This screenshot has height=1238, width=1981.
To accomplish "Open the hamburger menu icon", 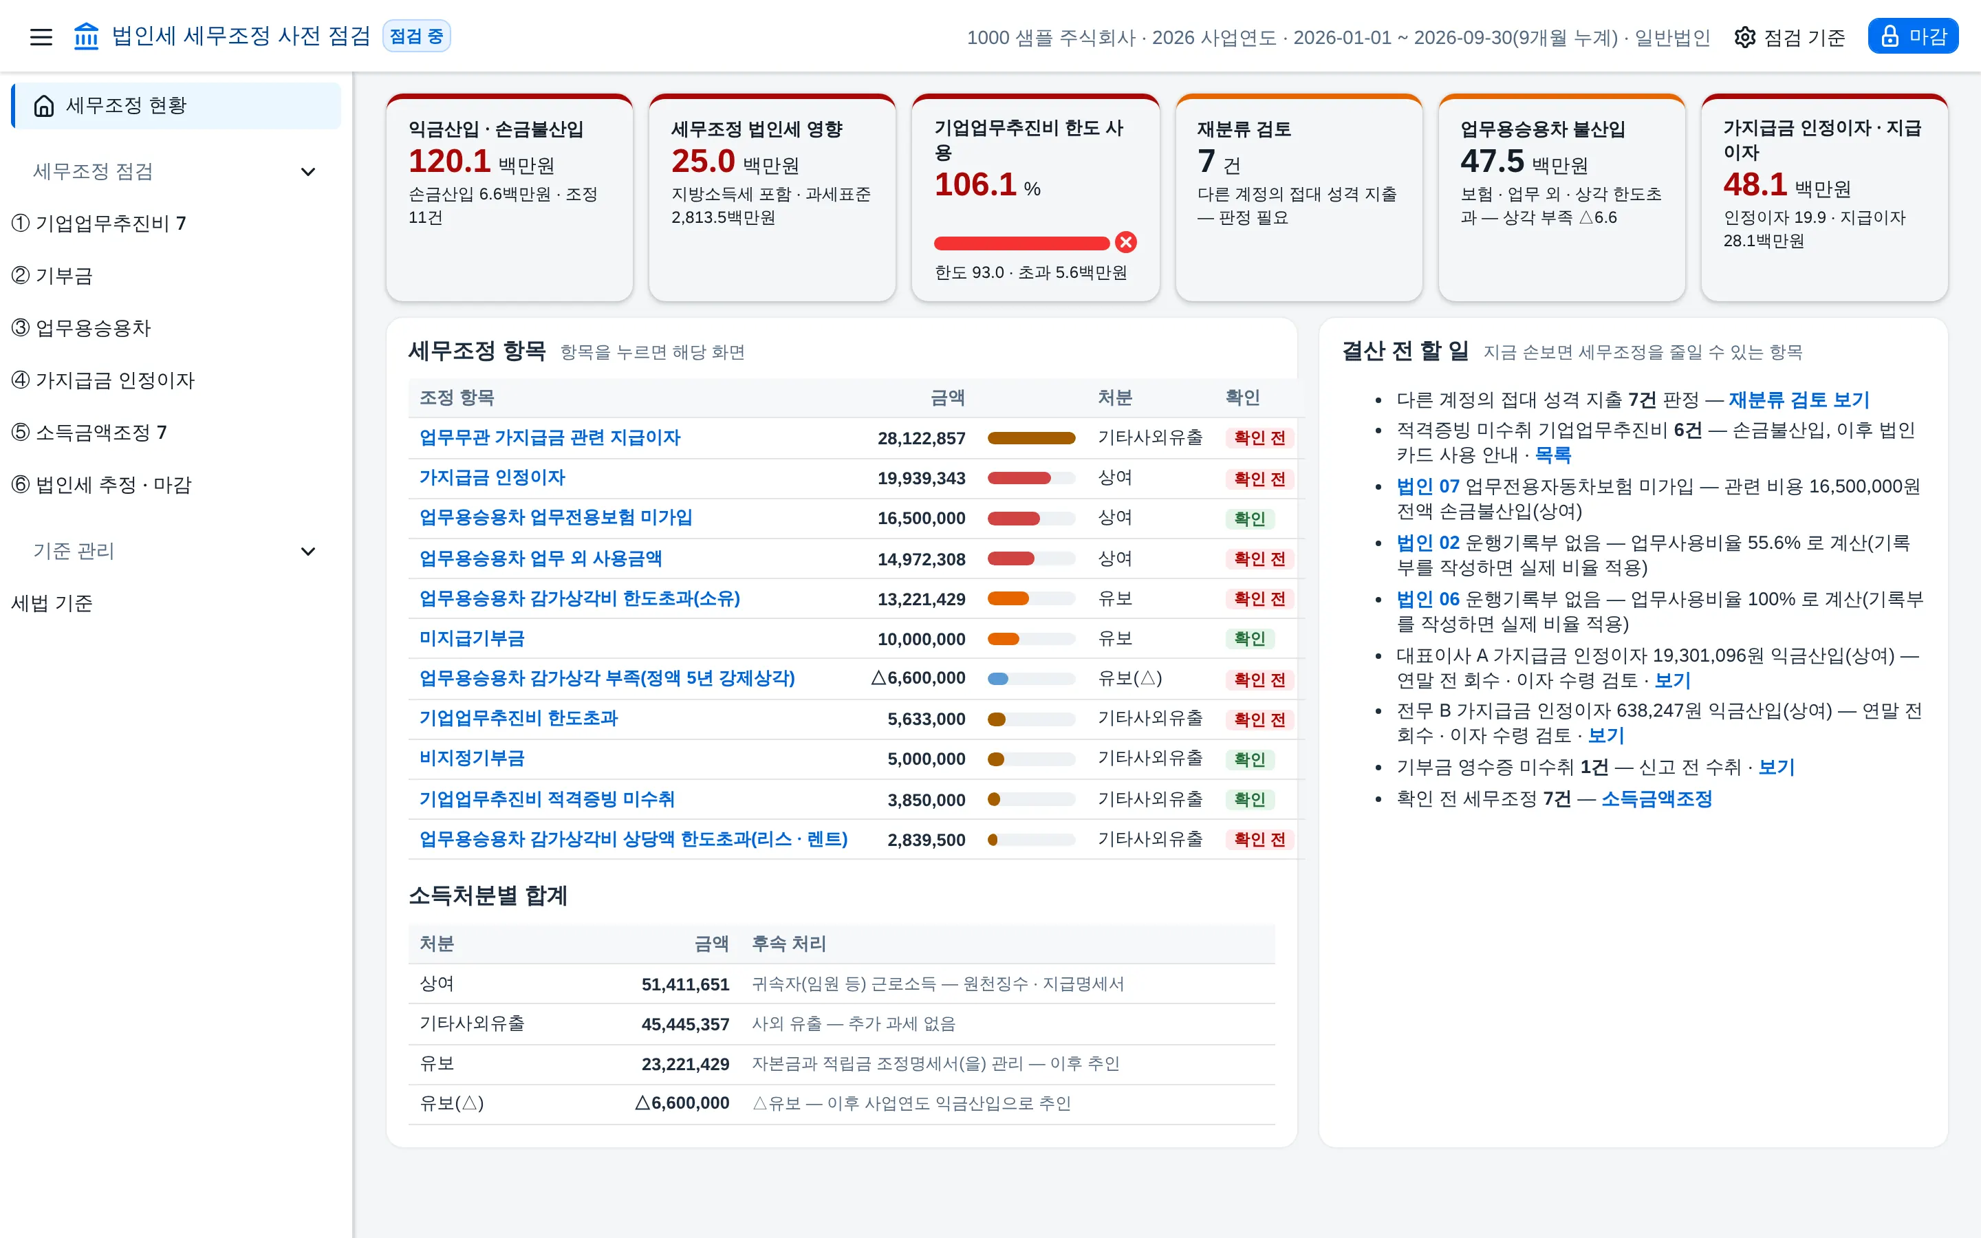I will 41,37.
